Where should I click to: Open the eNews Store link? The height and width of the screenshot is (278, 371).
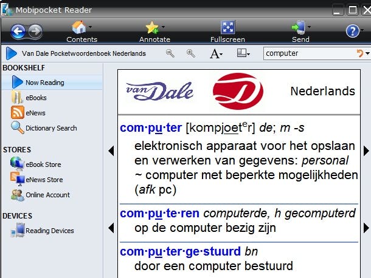[x=44, y=180]
